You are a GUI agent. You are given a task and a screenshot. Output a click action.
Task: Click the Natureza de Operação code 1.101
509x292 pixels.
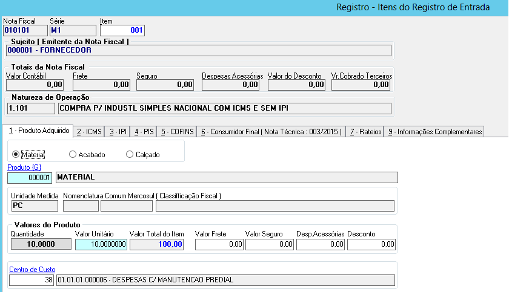tap(31, 108)
